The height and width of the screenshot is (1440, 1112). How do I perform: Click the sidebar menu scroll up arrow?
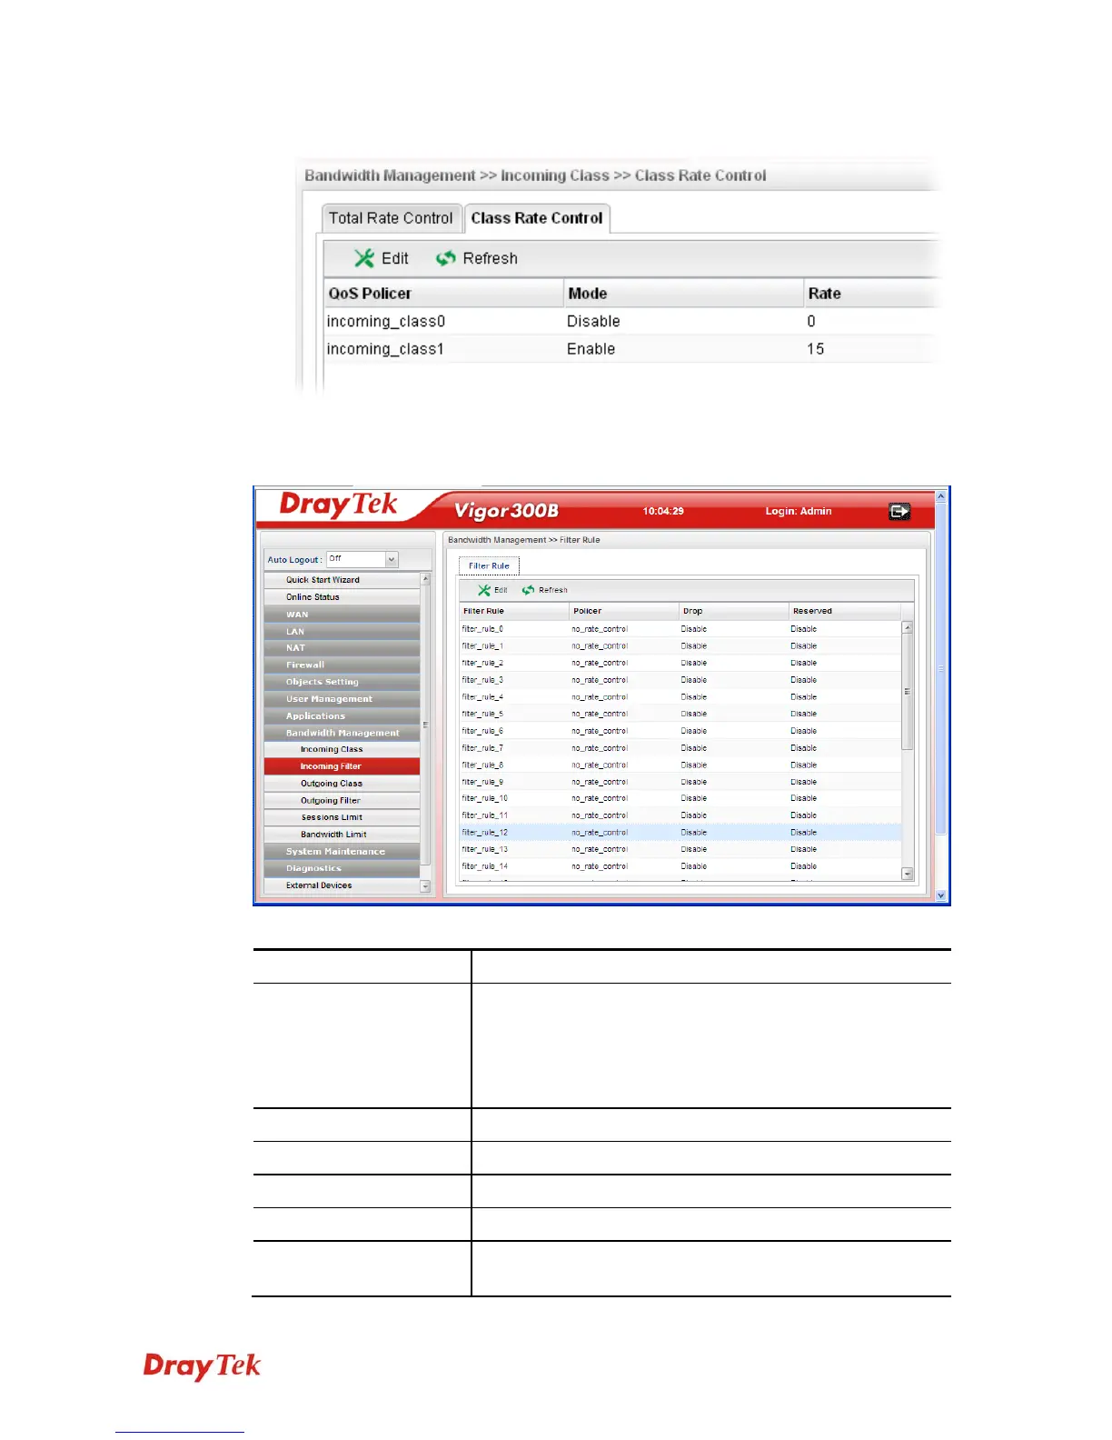[425, 579]
